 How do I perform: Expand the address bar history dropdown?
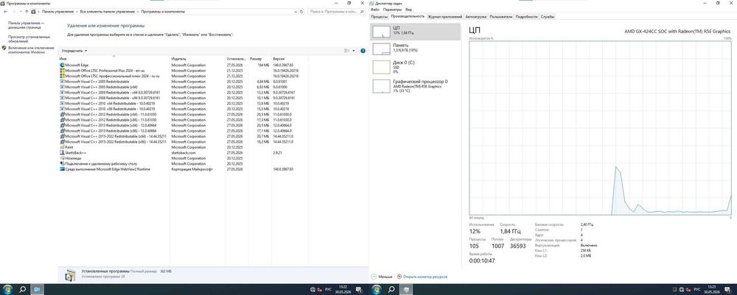[x=296, y=11]
